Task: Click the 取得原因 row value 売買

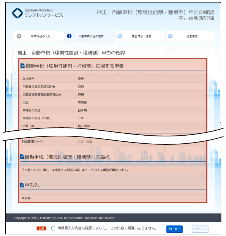Action: pyautogui.click(x=81, y=79)
